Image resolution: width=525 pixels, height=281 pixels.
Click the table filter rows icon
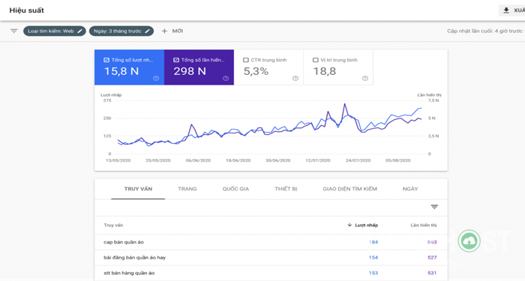coord(434,207)
